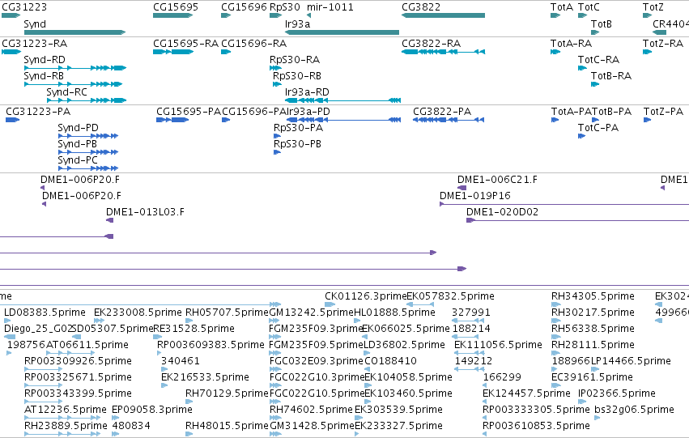This screenshot has width=689, height=438.
Task: Click the RP003609383.5prime EST label
Action: click(211, 345)
